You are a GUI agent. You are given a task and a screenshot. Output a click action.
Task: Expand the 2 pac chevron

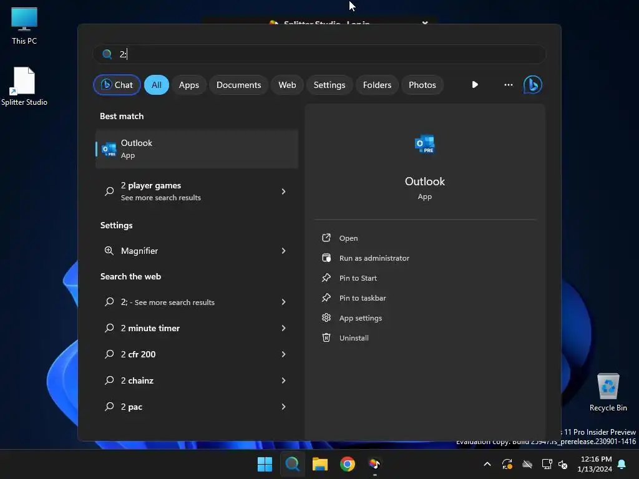coord(284,407)
